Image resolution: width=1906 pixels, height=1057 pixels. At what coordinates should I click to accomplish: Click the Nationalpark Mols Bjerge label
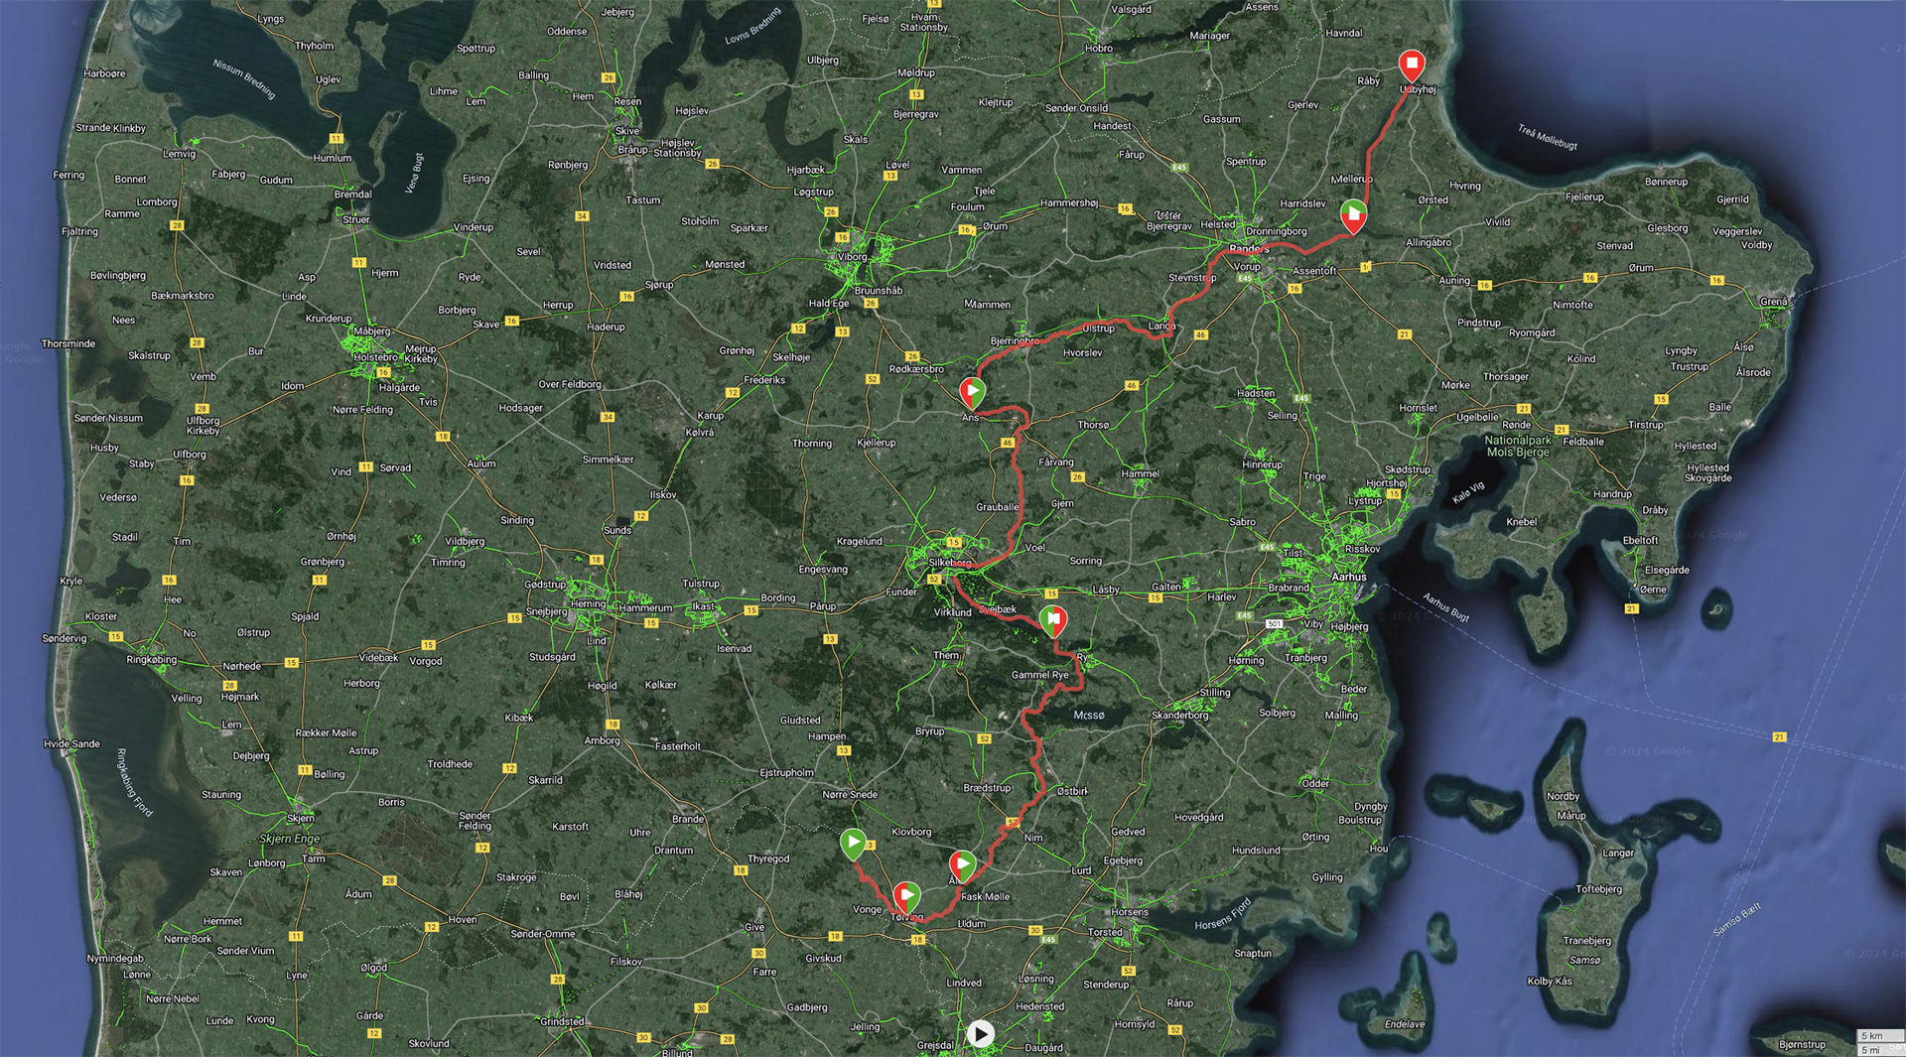click(x=1518, y=446)
